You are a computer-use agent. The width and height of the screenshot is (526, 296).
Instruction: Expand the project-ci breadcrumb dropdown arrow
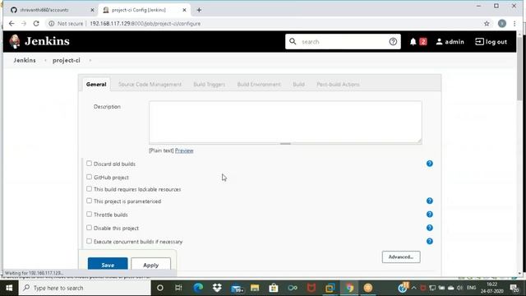point(90,60)
